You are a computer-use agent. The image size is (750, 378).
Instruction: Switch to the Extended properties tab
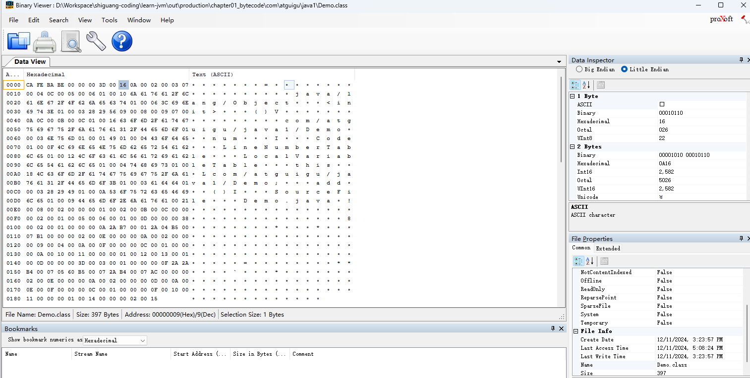(x=608, y=248)
